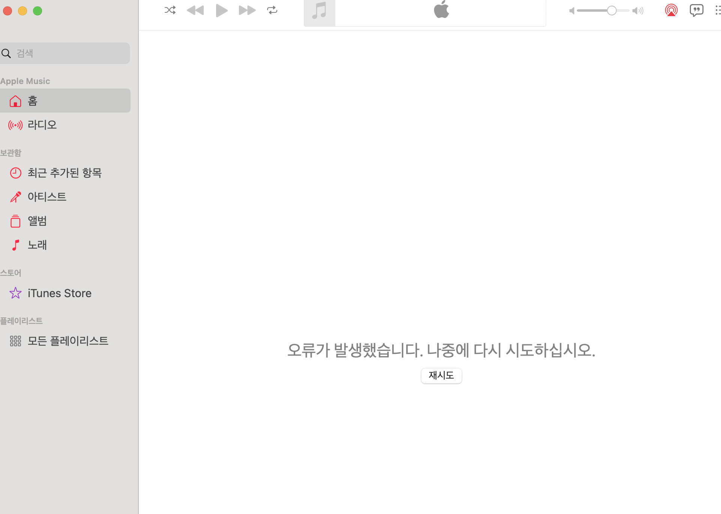Viewport: 721px width, 514px height.
Task: Click the music note album art placeholder
Action: 319,11
